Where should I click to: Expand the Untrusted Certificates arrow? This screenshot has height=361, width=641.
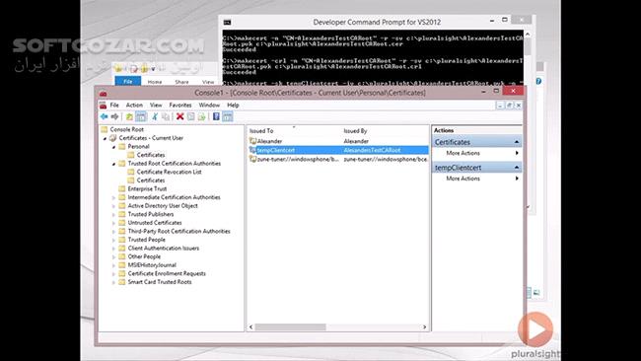tap(114, 223)
